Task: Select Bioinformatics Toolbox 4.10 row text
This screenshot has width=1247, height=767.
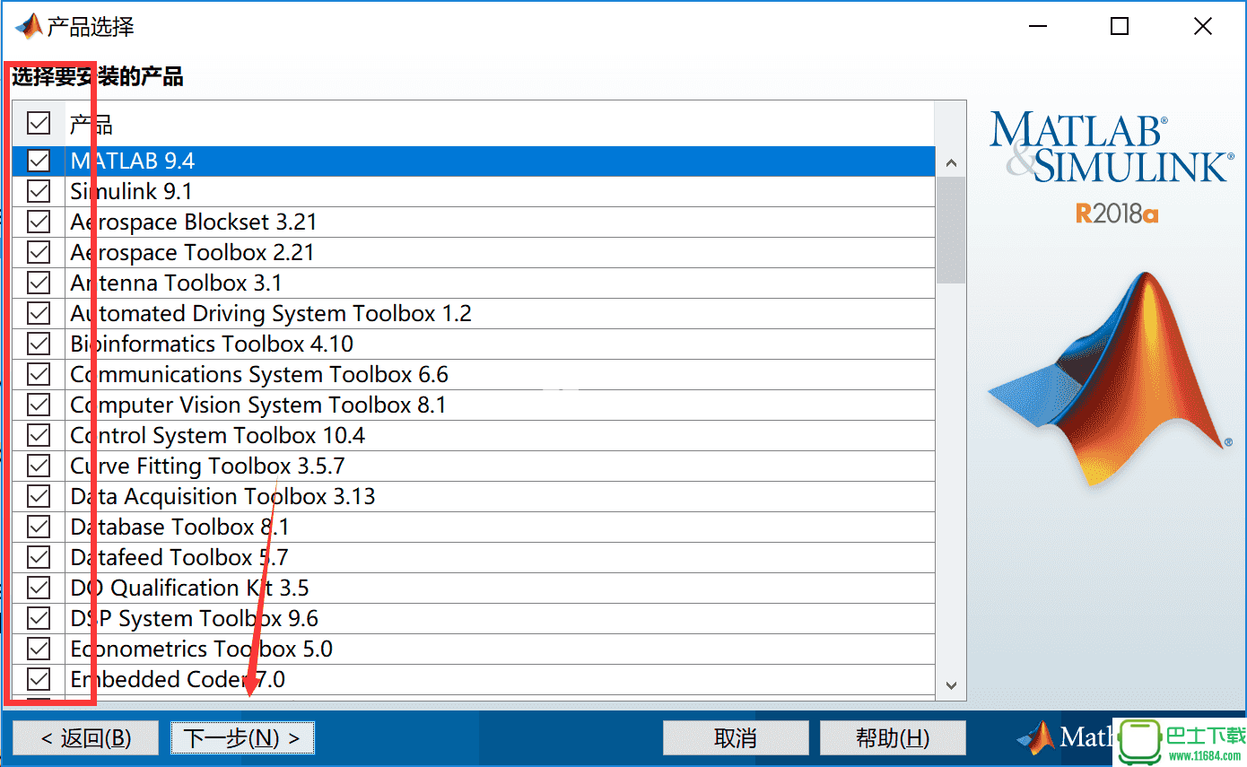Action: 212,344
